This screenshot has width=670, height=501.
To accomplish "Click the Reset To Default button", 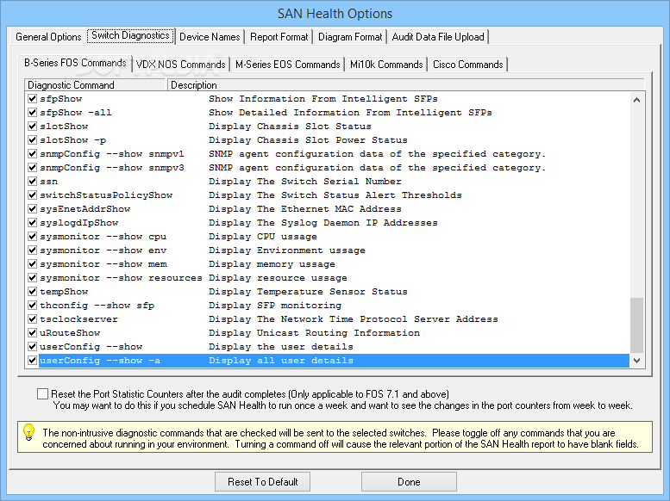I will pos(262,482).
